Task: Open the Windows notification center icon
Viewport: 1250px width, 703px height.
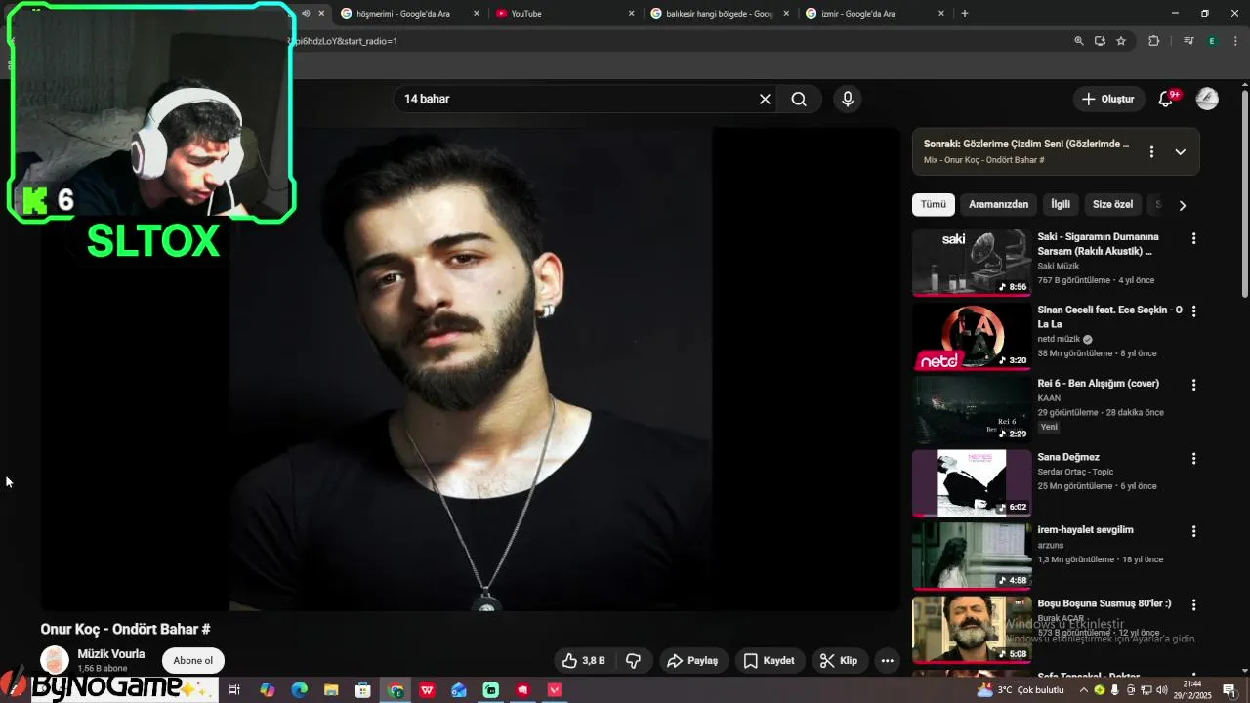Action: point(1229,690)
